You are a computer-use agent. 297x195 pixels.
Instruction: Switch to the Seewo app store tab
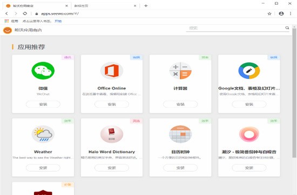(37, 6)
